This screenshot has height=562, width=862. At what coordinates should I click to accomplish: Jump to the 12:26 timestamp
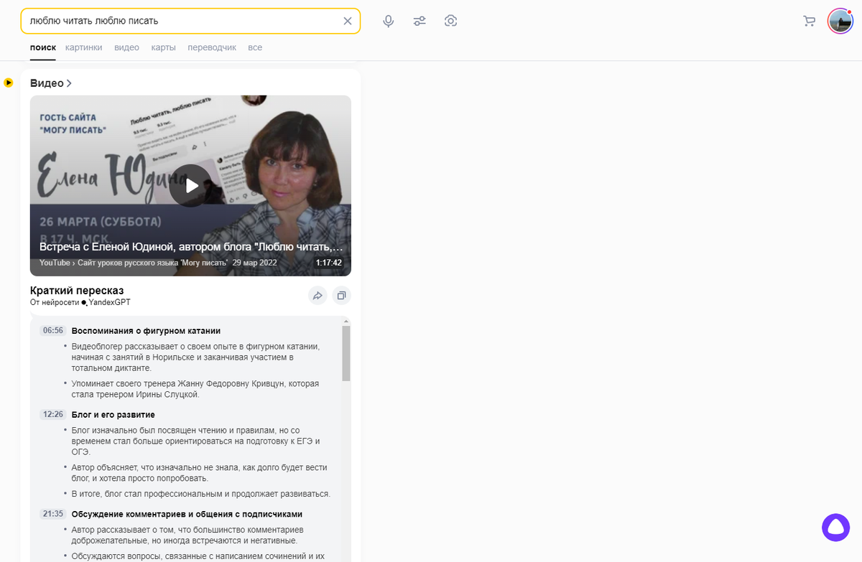click(x=53, y=415)
